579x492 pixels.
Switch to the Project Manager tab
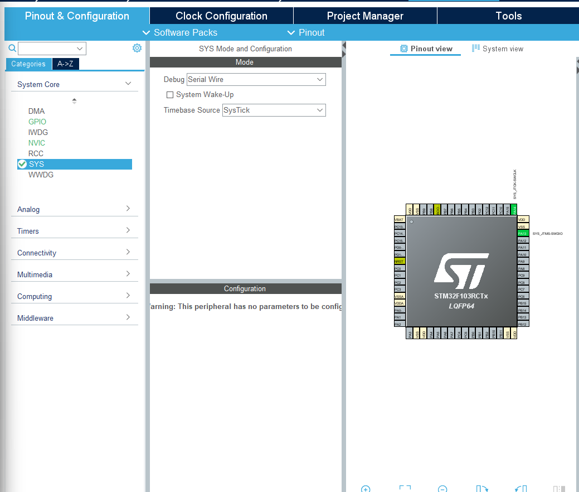click(365, 16)
